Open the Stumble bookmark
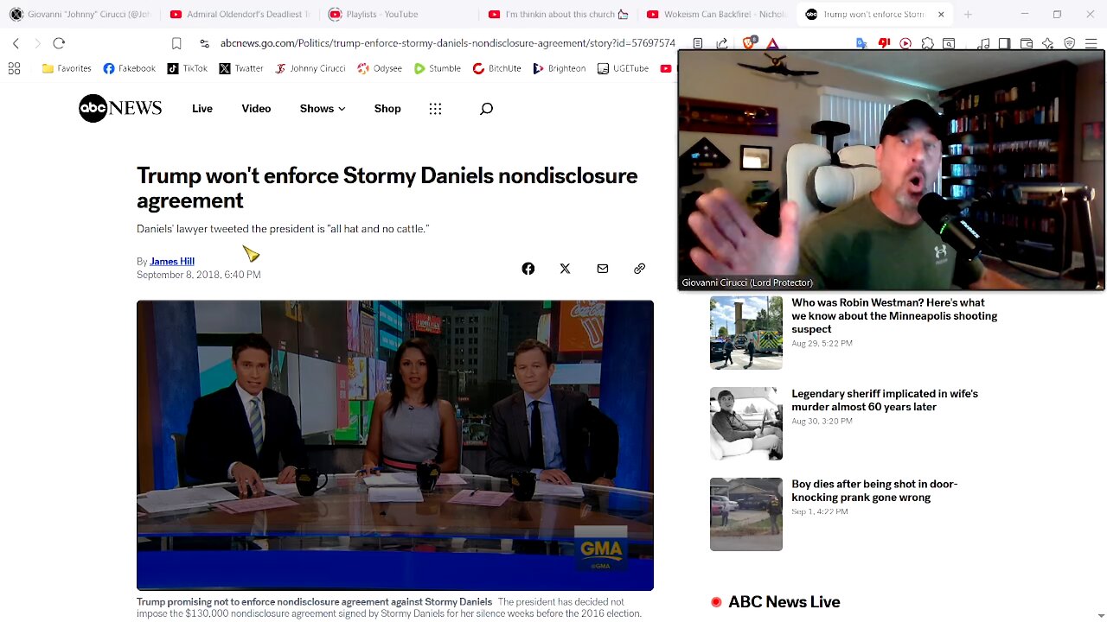This screenshot has height=622, width=1107. [x=437, y=68]
